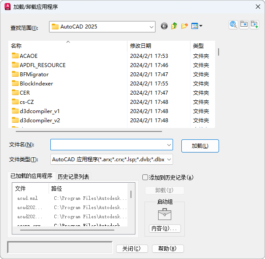Select the BFMigrator folder
Screen dimensions: 265x259
click(x=30, y=75)
